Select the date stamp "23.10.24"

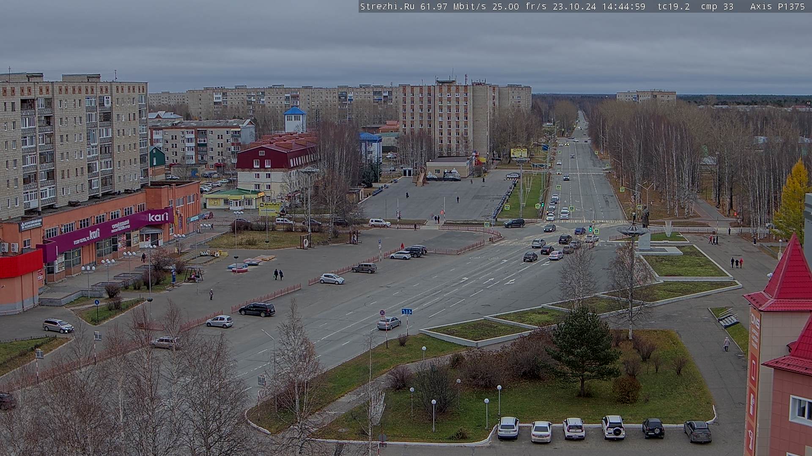click(574, 6)
